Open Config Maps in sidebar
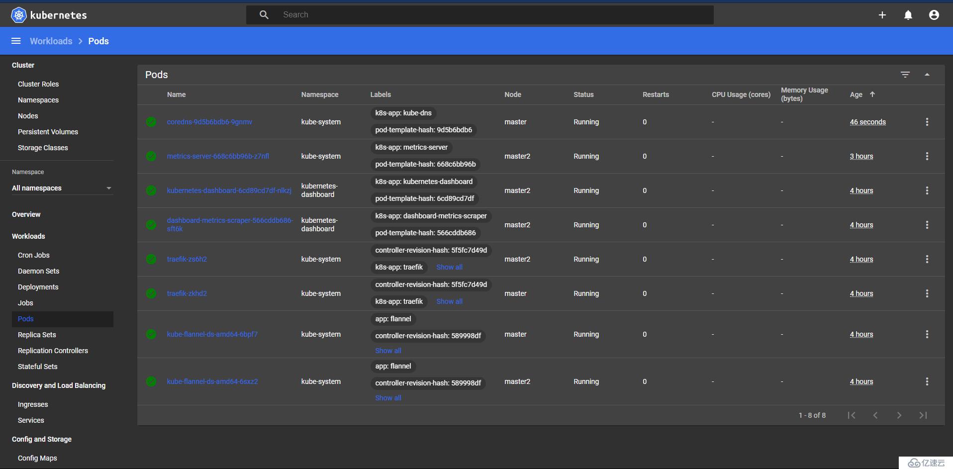953x469 pixels. pos(37,458)
